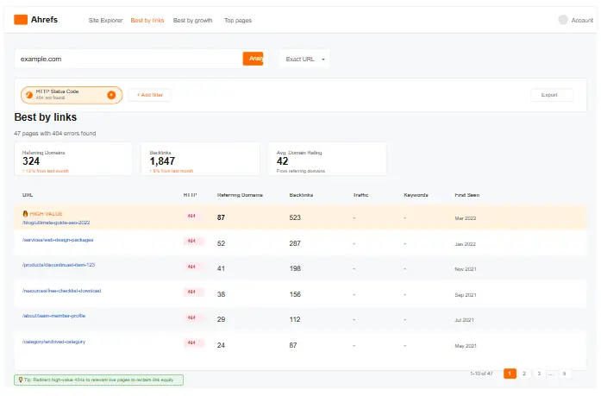The image size is (601, 396).
Task: Open the free-checklist-download resources link
Action: point(62,291)
